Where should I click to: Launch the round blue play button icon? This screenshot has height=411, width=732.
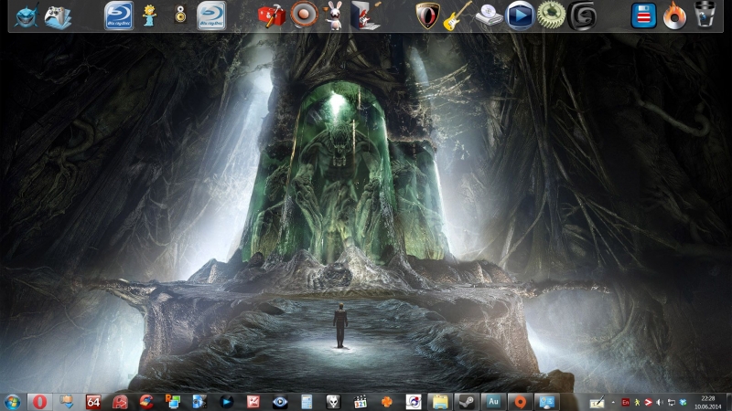coord(520,16)
